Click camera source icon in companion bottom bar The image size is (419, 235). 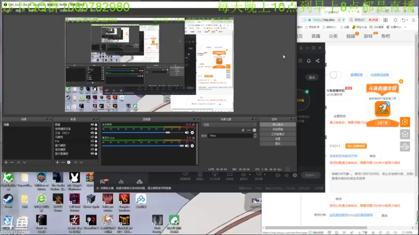(200, 174)
